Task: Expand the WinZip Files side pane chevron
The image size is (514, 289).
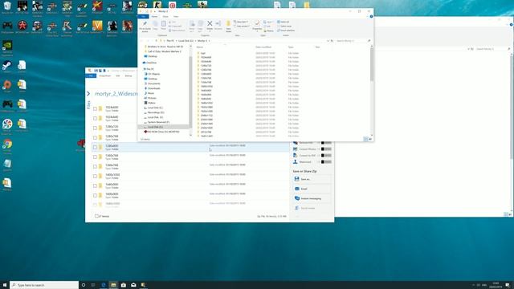Action: 88,94
